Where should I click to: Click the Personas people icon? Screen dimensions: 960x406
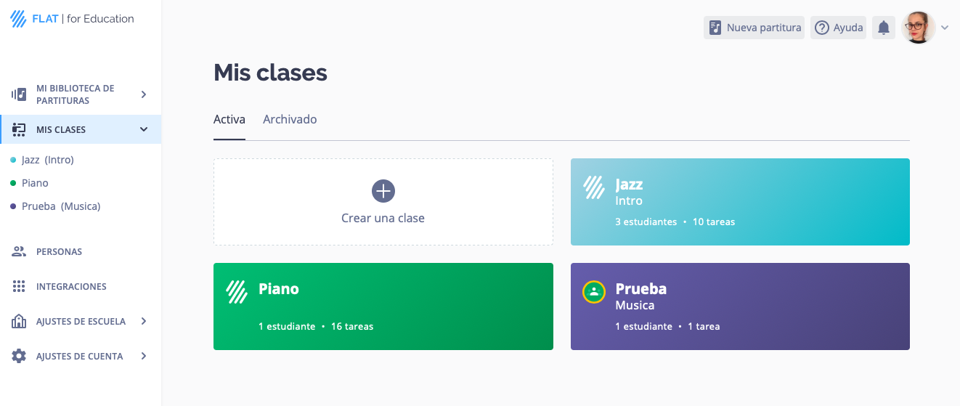pyautogui.click(x=19, y=251)
